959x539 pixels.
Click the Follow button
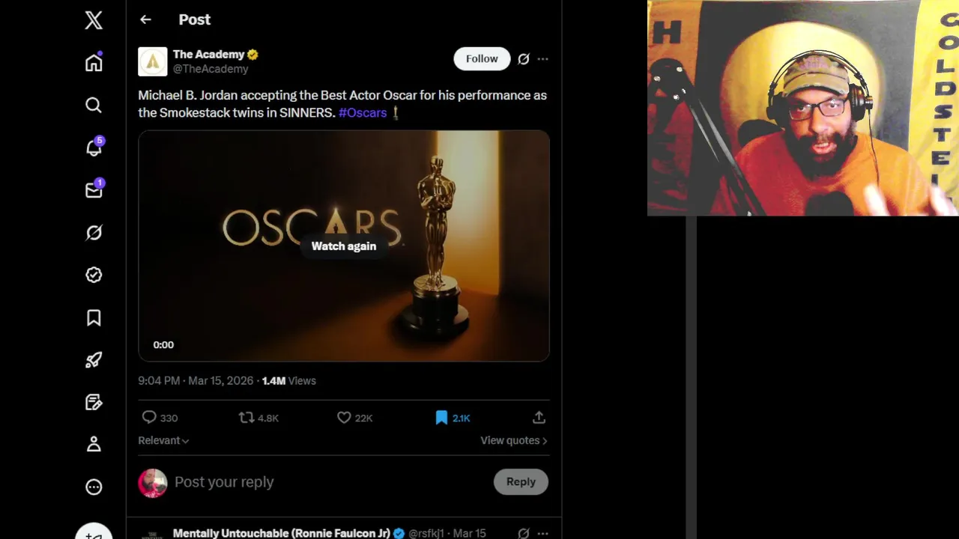[x=482, y=59]
